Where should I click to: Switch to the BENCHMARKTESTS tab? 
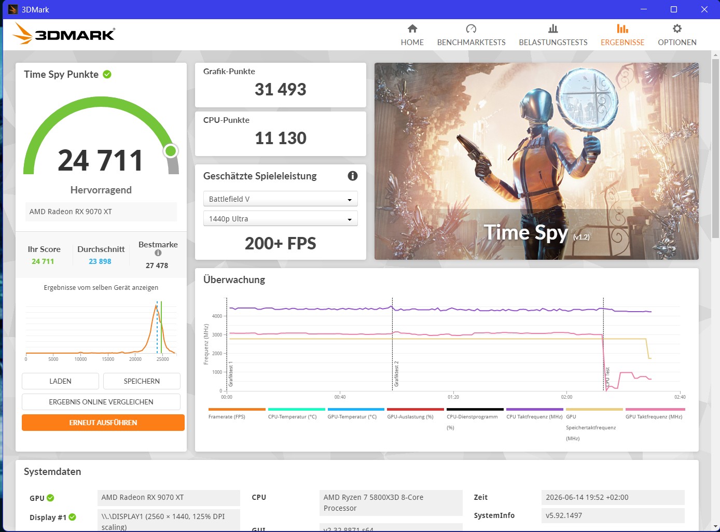pyautogui.click(x=471, y=43)
